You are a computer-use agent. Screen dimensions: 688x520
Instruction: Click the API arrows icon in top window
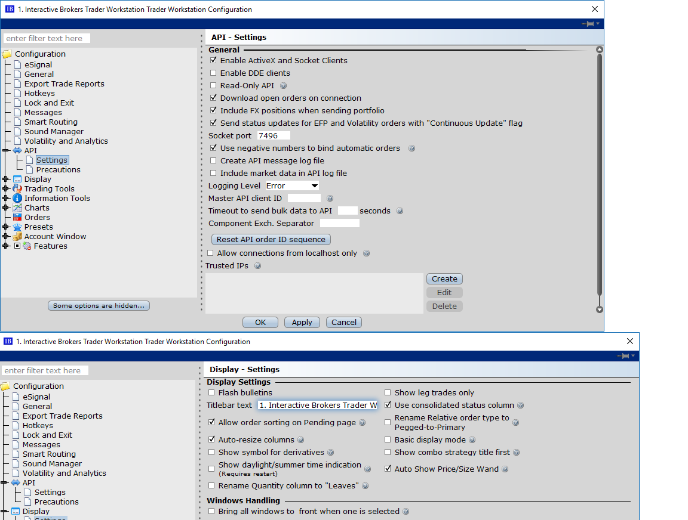point(17,150)
